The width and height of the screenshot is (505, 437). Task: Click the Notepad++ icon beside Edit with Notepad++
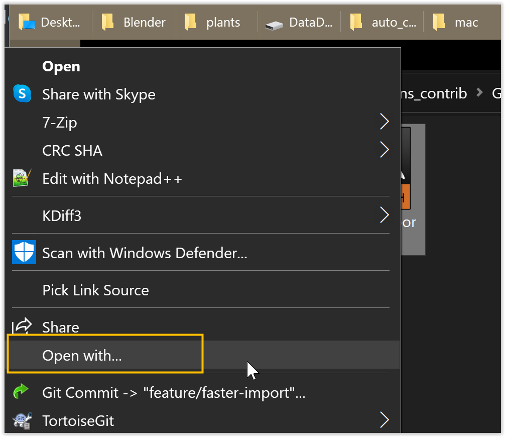click(22, 178)
